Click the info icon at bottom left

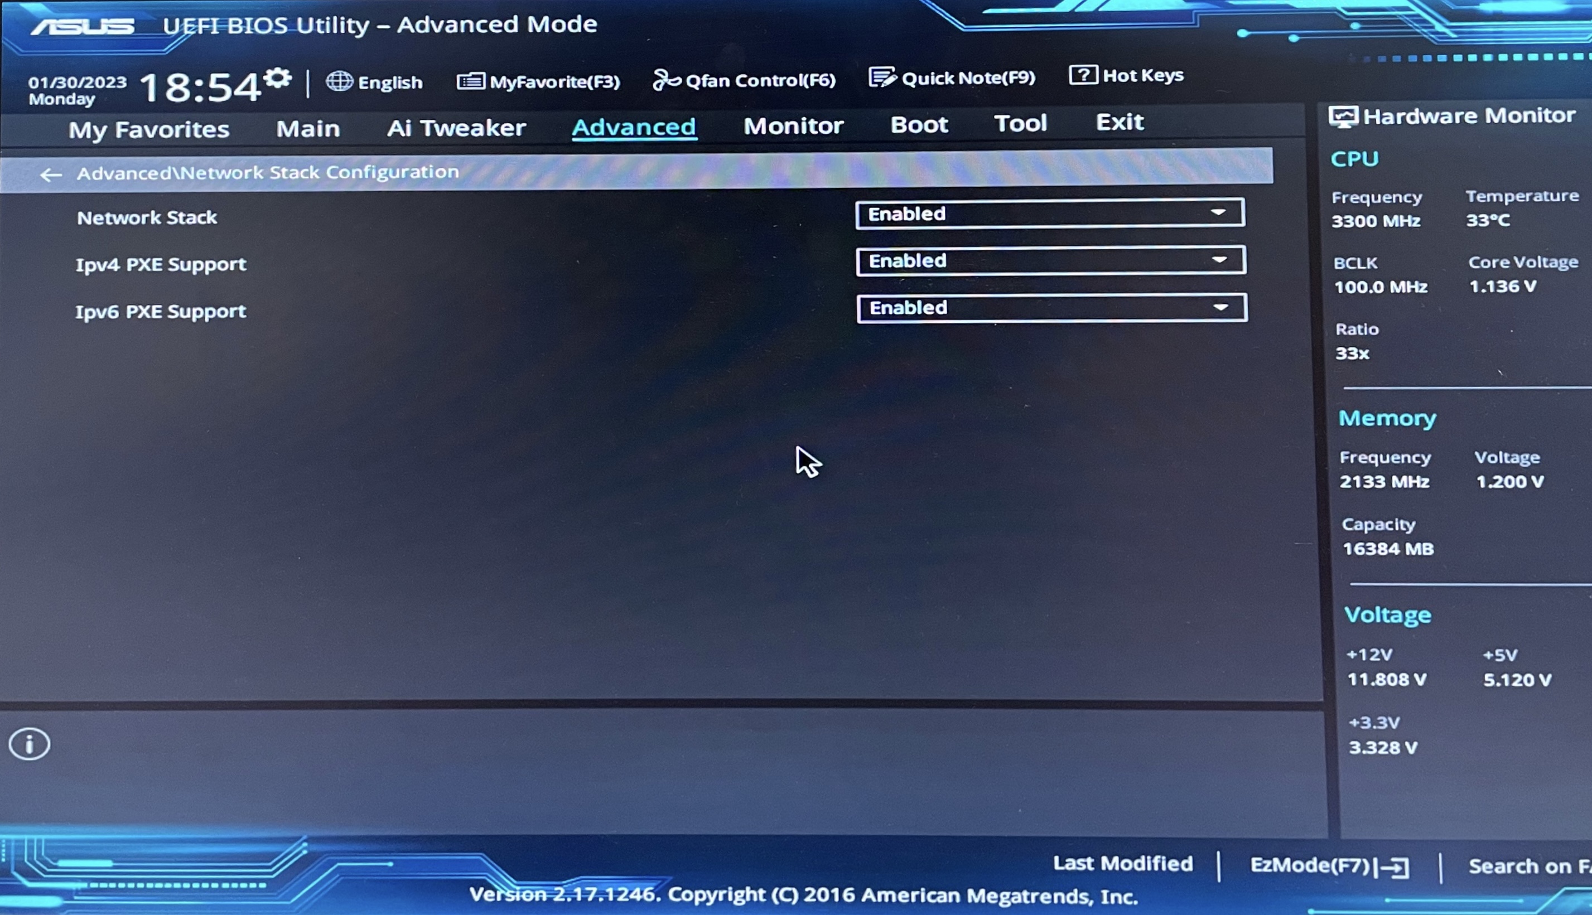point(29,743)
